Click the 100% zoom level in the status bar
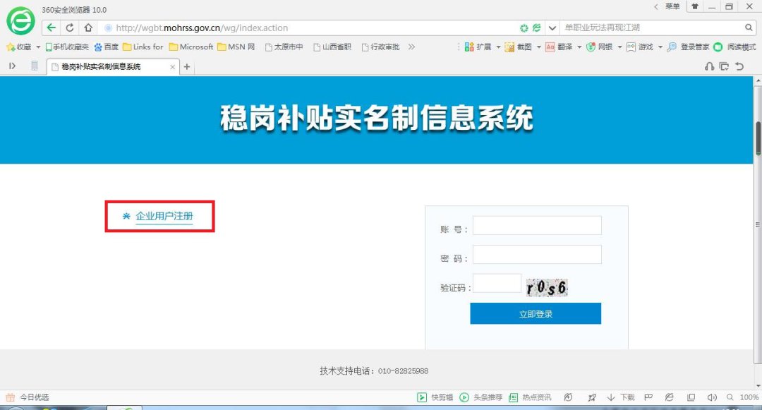The image size is (762, 410). tap(749, 397)
